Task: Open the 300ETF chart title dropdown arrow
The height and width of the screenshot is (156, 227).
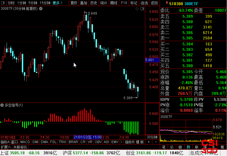Action: tap(41, 9)
